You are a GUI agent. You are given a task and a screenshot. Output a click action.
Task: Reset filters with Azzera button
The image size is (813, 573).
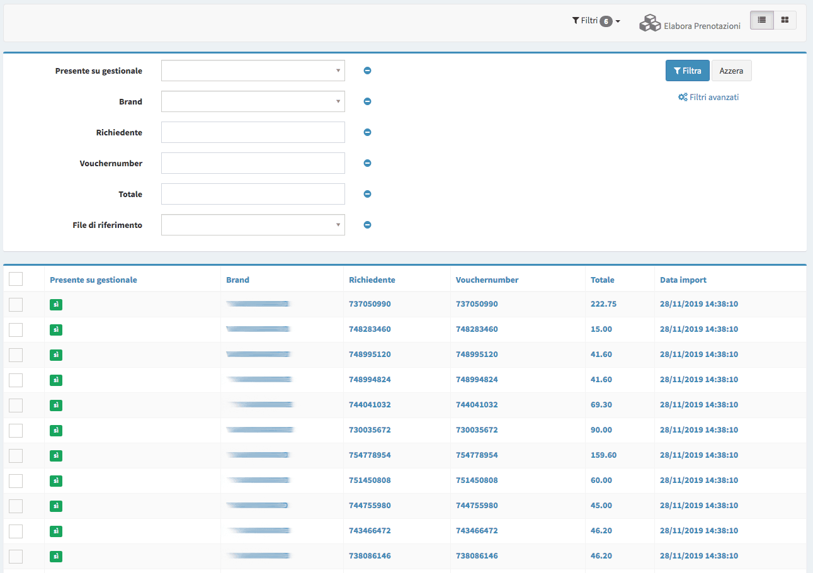point(732,71)
